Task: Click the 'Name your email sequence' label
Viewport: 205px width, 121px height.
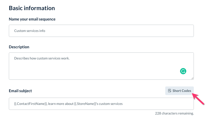Action: pos(32,19)
